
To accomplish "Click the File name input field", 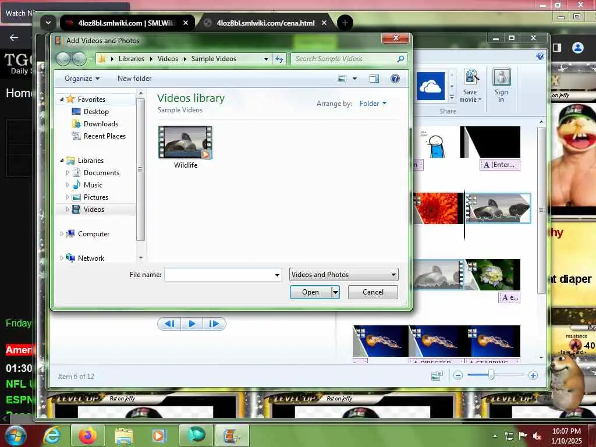I will (223, 275).
